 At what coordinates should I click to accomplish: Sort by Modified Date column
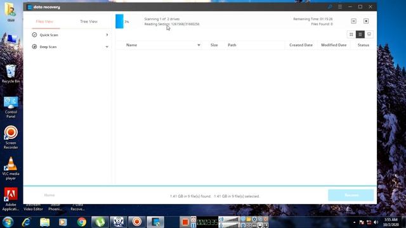pos(334,45)
